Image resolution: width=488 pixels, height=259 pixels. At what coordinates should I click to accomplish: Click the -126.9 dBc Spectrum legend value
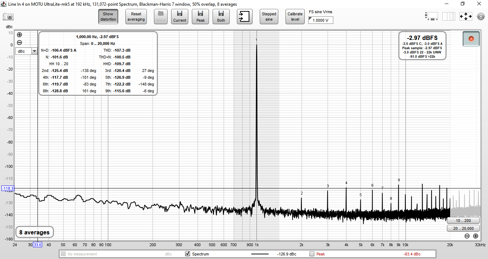(x=287, y=254)
